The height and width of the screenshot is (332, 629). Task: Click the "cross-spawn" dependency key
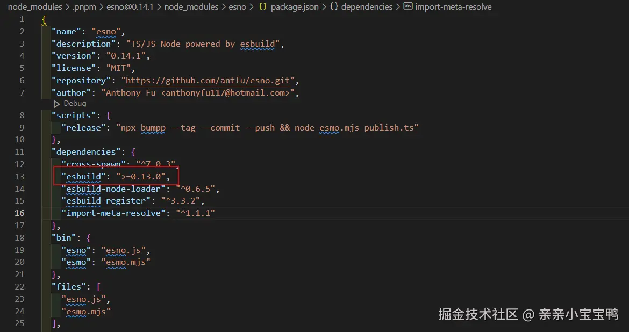[94, 164]
